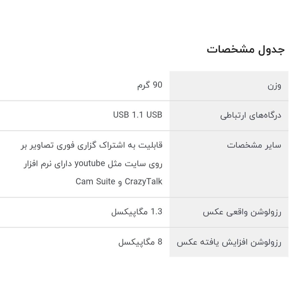Select the 'وزن' label cell
Image resolution: width=303 pixels, height=303 pixels.
click(229, 86)
